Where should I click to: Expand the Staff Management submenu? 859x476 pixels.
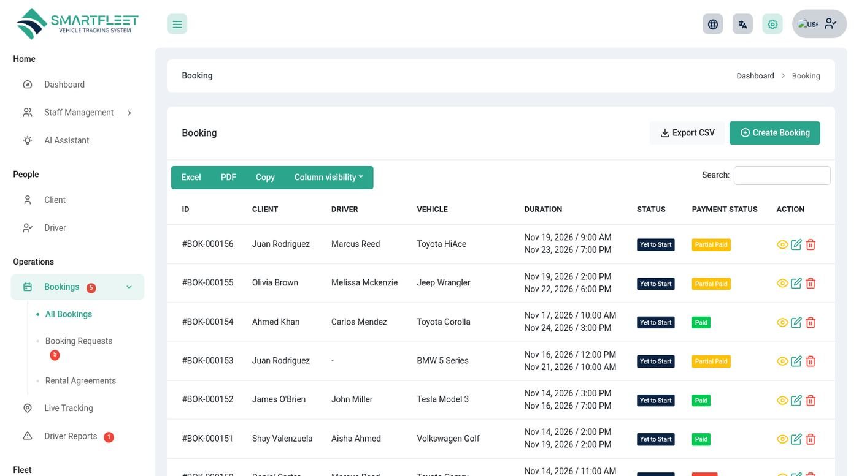point(77,113)
